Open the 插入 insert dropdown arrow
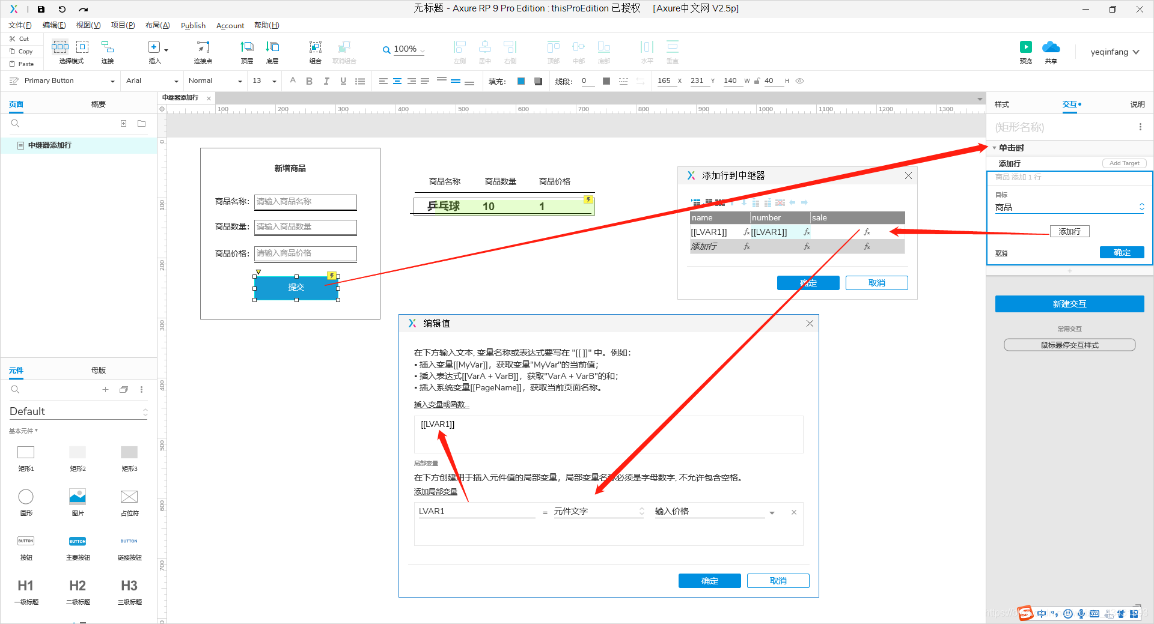 point(166,50)
